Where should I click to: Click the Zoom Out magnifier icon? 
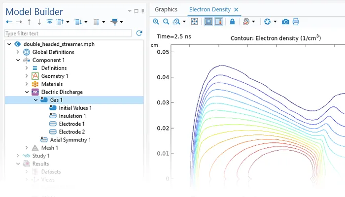166,22
